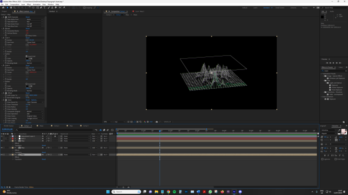Toggle the Snapping checkbox
The height and width of the screenshot is (195, 348).
point(84,8)
